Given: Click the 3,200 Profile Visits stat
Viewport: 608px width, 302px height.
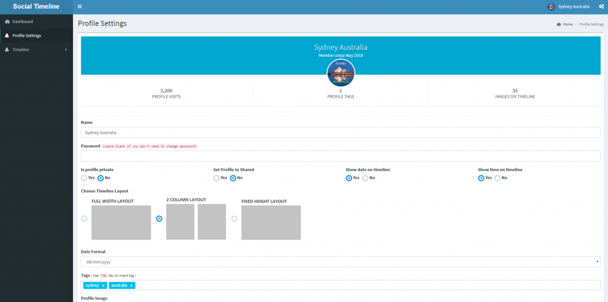Looking at the screenshot, I should pyautogui.click(x=166, y=94).
